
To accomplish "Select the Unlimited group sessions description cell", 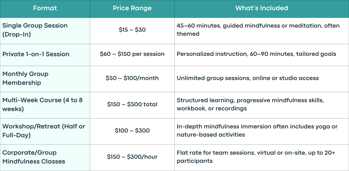I will point(262,79).
